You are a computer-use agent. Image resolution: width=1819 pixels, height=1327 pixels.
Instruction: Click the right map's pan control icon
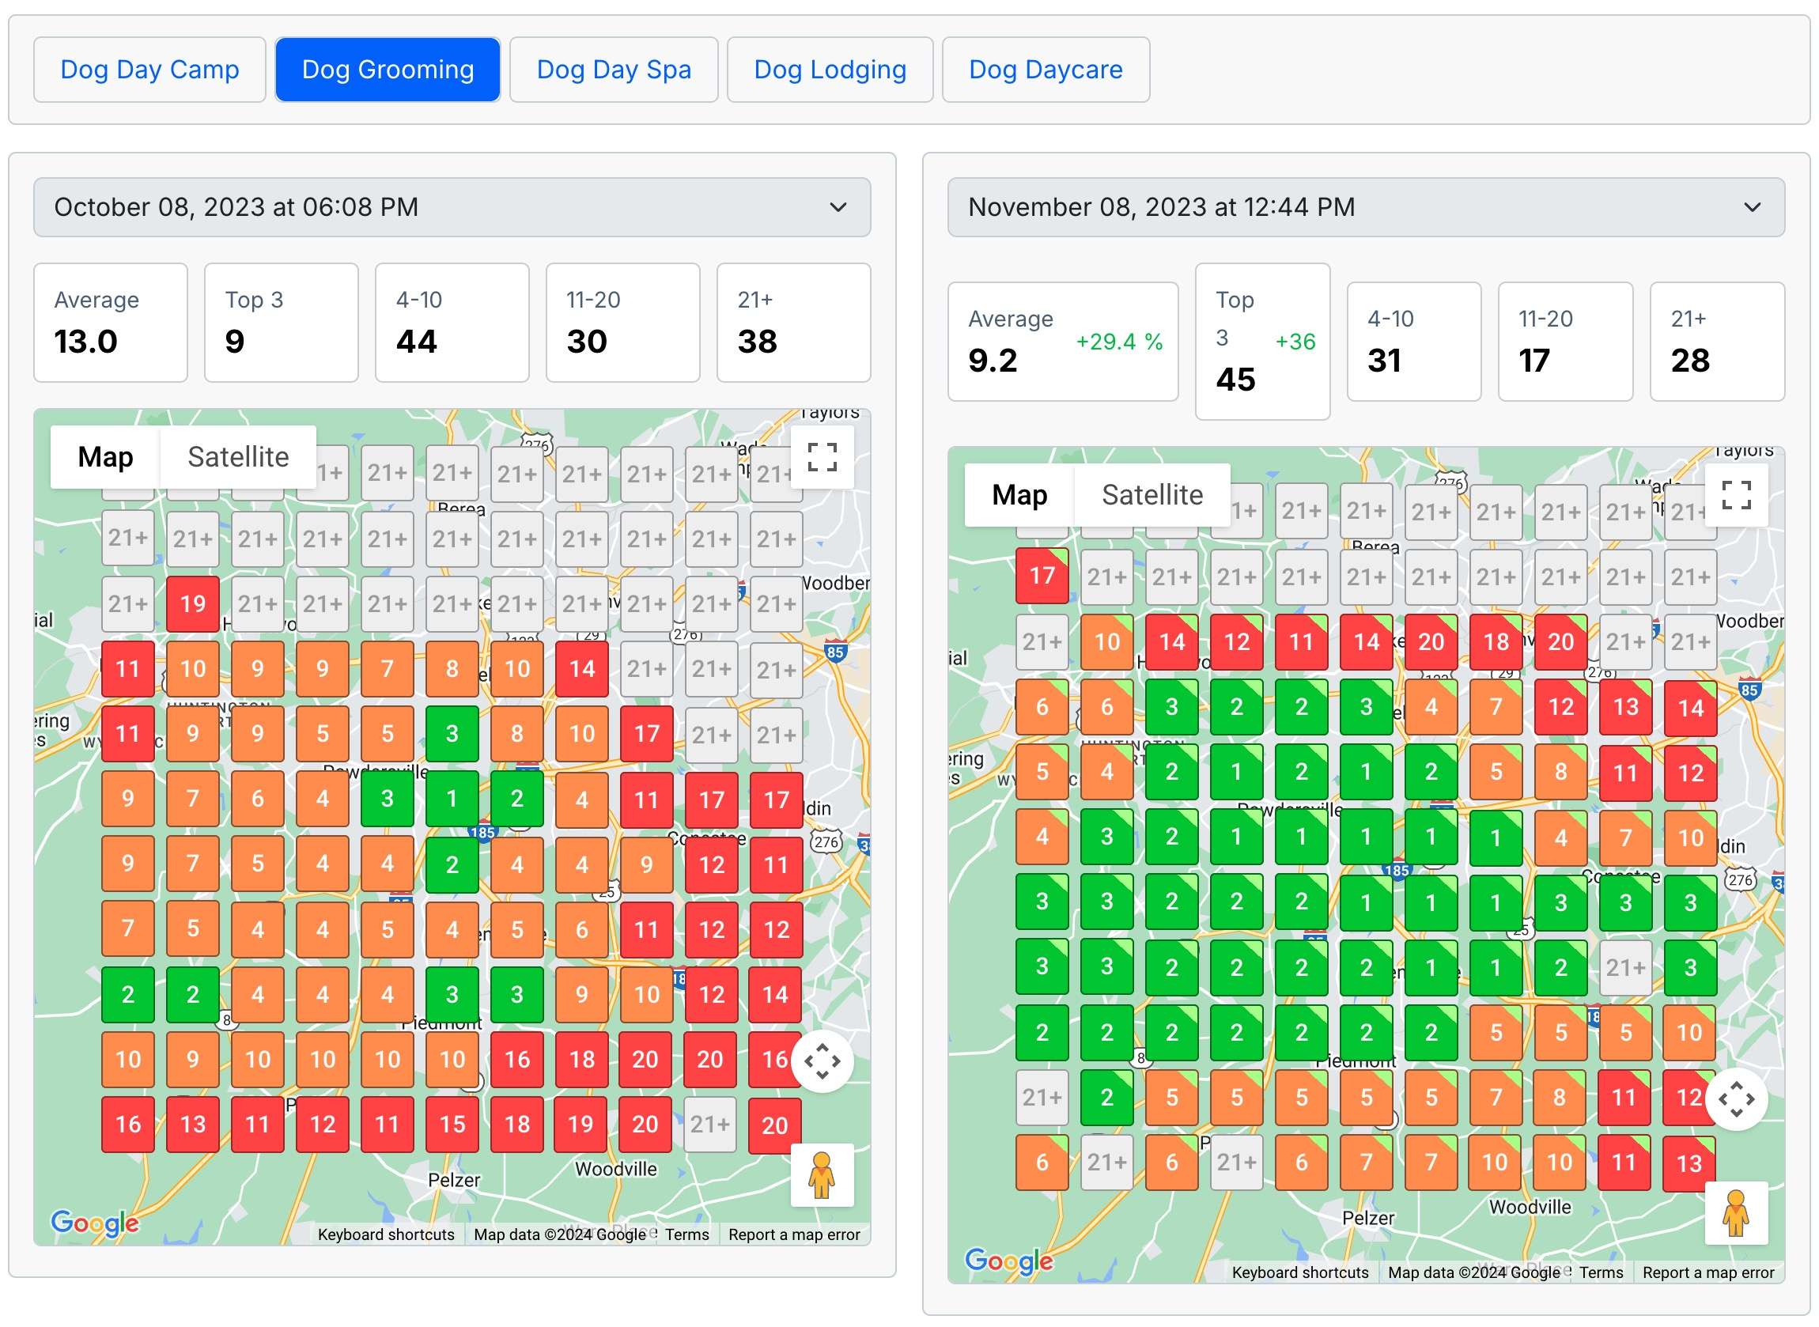[x=1735, y=1099]
